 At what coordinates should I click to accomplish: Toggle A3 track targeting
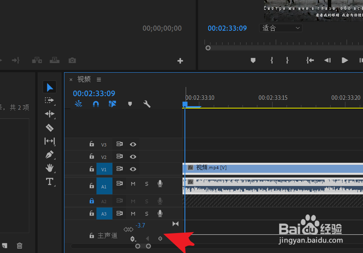[104, 213]
